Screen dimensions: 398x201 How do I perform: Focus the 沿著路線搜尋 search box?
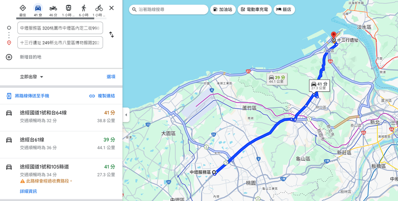[x=168, y=9]
